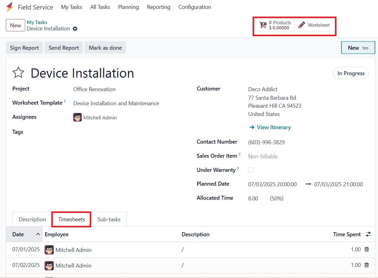Switch to the Timesheets tab
This screenshot has width=378, height=278.
72,219
